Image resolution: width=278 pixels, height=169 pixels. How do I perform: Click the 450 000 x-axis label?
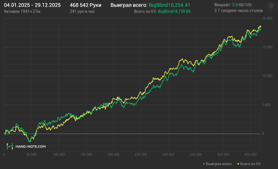tap(250, 154)
